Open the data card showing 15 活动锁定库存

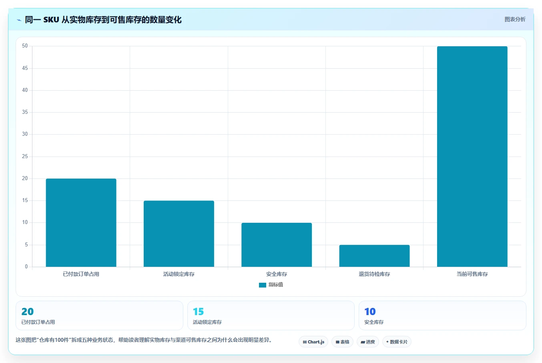coord(271,315)
